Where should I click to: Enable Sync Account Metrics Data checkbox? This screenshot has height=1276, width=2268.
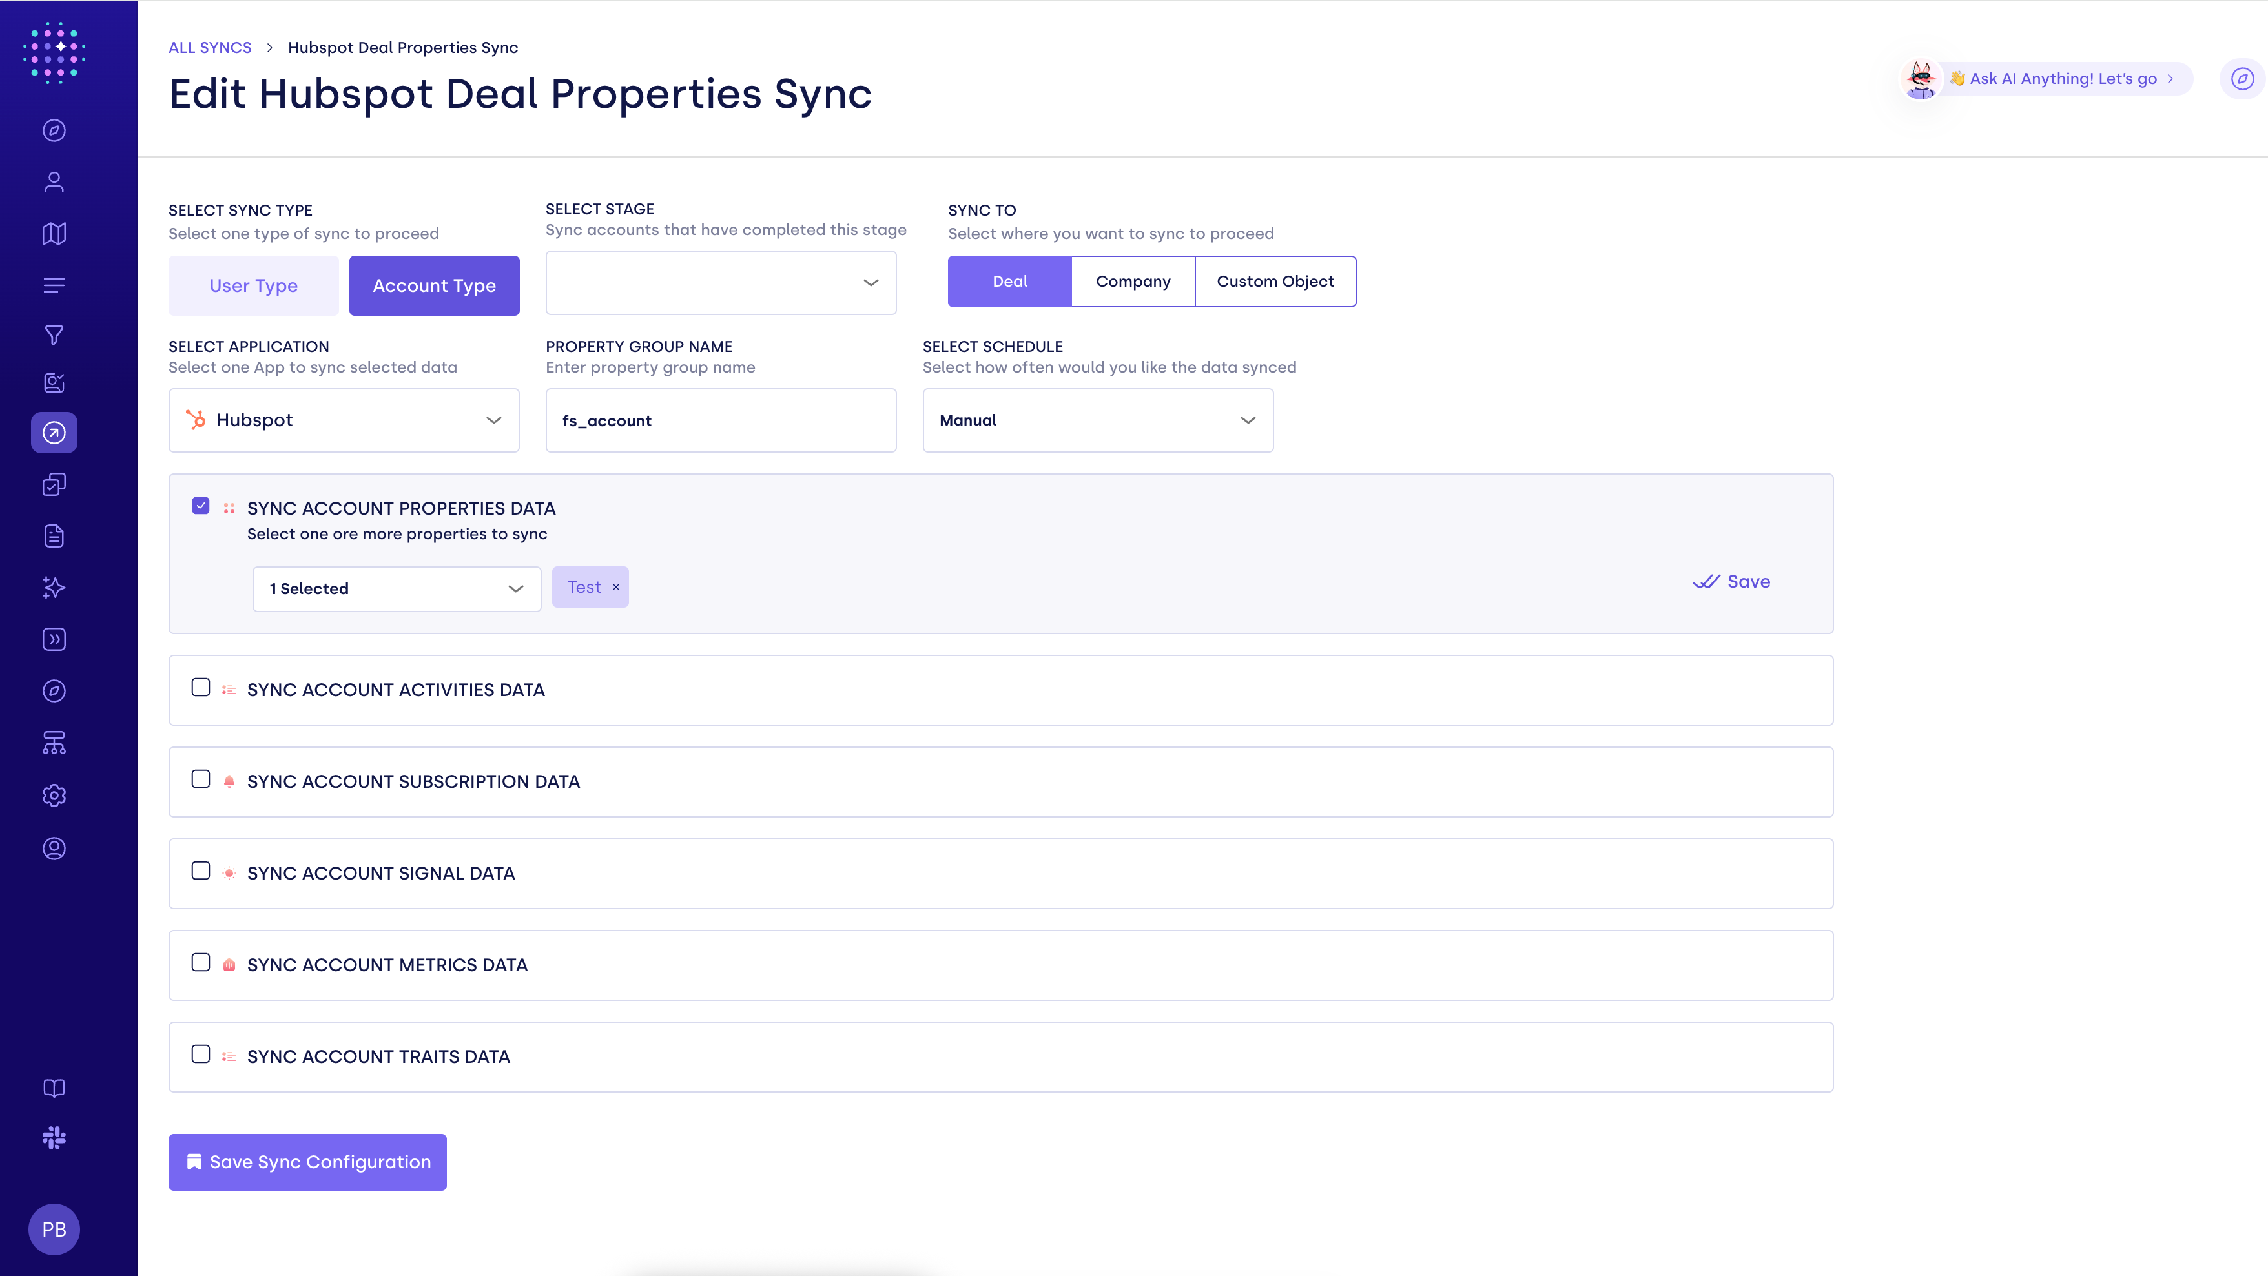click(201, 962)
